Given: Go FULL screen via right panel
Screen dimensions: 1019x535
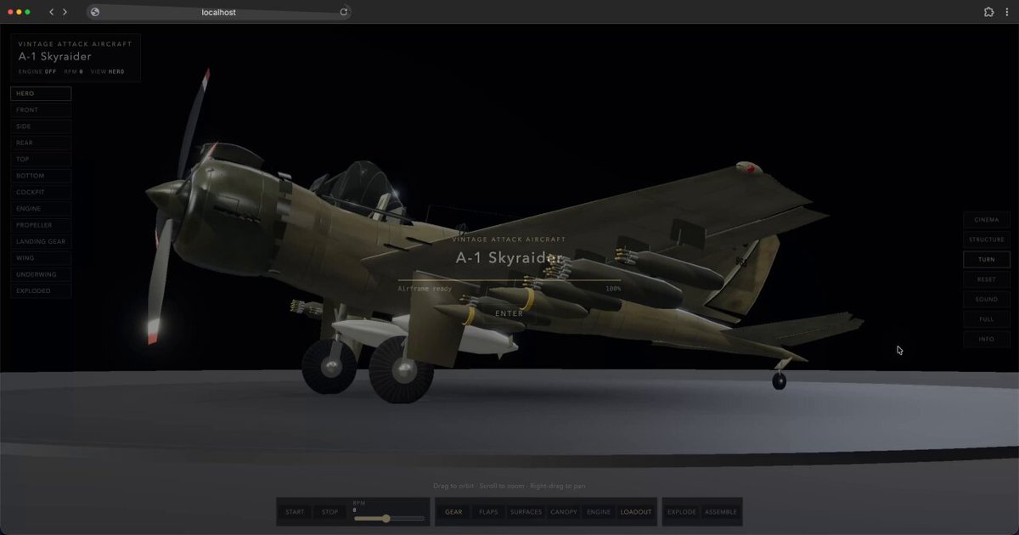Looking at the screenshot, I should click(x=987, y=319).
